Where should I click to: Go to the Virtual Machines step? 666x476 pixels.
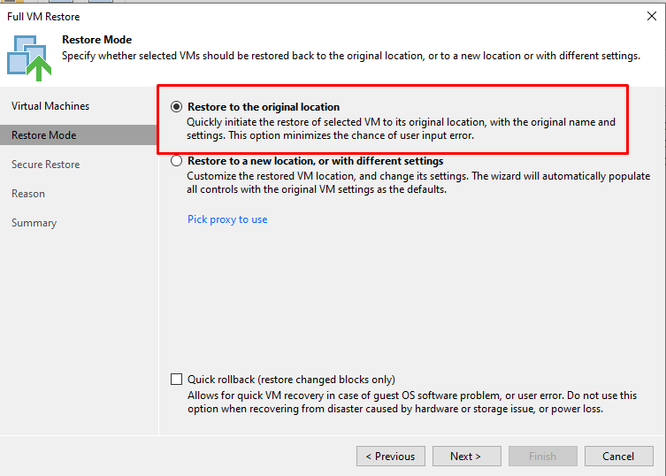50,106
